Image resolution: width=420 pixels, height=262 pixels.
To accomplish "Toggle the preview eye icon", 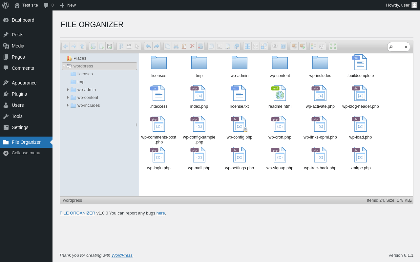I will pyautogui.click(x=275, y=46).
